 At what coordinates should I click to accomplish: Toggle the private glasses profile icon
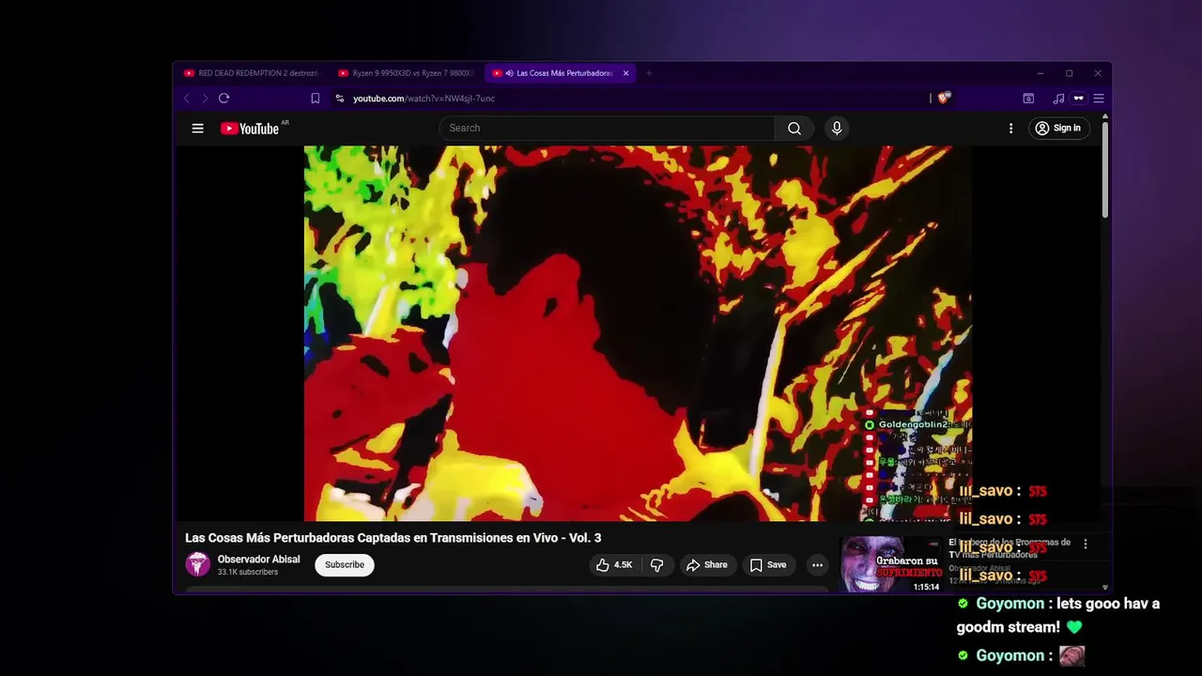coord(1079,99)
